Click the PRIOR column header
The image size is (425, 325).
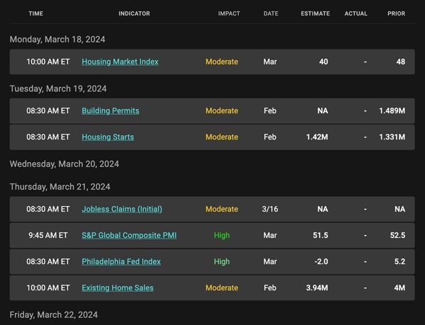coord(396,13)
